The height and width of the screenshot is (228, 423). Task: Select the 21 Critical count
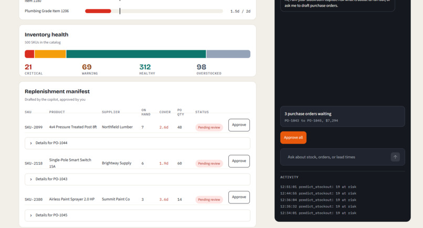point(28,67)
